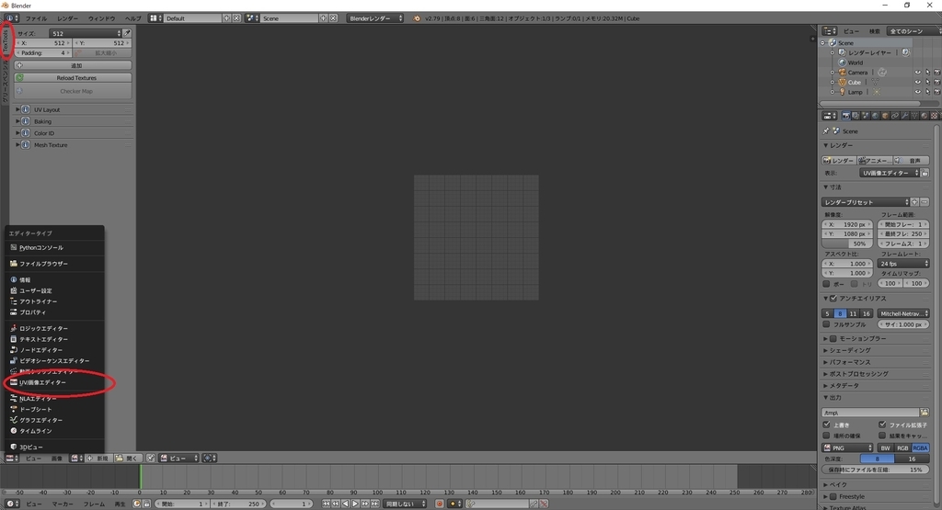The height and width of the screenshot is (510, 942).
Task: Expand the Camera item in outliner
Action: tap(833, 73)
